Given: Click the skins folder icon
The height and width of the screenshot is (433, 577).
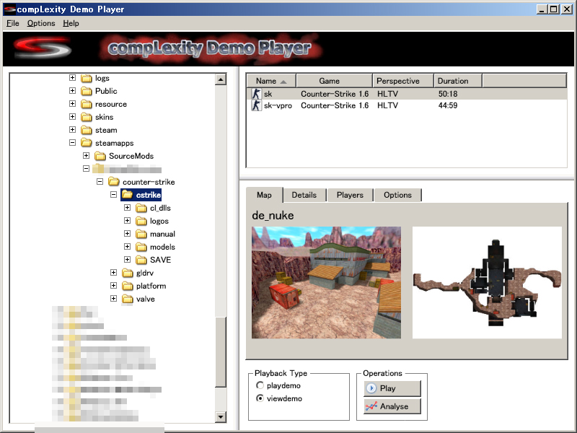Looking at the screenshot, I should pyautogui.click(x=87, y=117).
